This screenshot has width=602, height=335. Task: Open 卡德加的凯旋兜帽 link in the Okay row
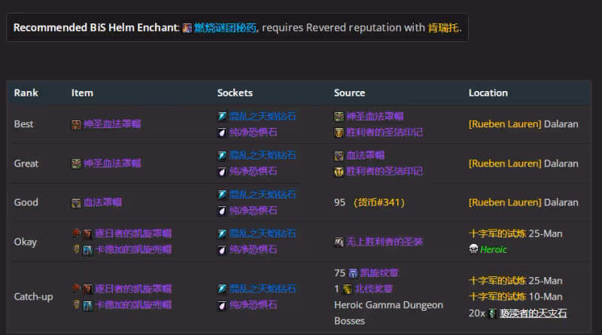(x=133, y=249)
